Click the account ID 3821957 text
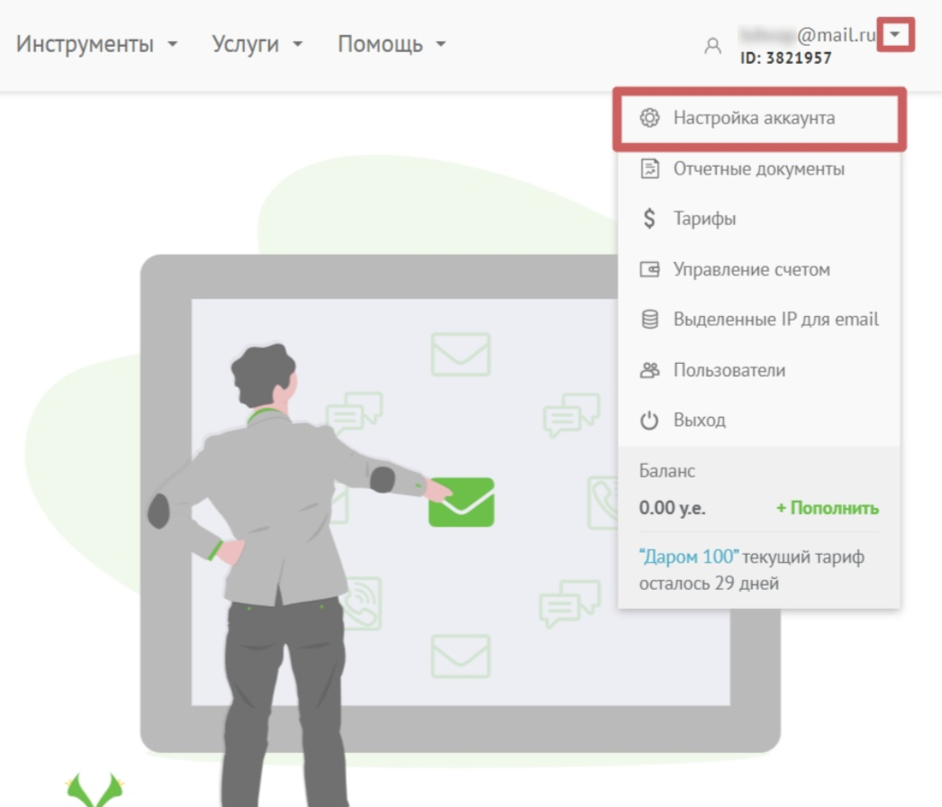The image size is (942, 807). [x=785, y=59]
